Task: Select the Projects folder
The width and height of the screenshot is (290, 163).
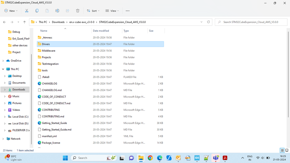Action: [100, 57]
